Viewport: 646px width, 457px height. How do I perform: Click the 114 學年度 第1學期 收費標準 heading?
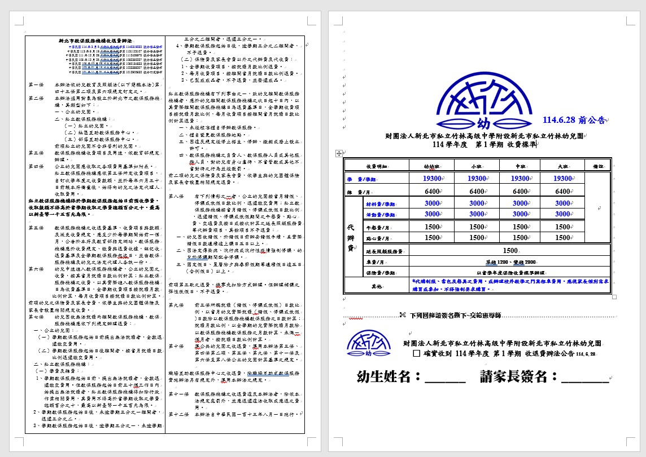tap(484, 144)
